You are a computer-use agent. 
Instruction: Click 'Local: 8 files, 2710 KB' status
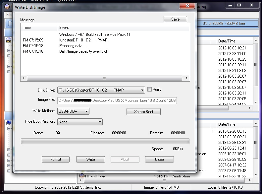(225, 187)
